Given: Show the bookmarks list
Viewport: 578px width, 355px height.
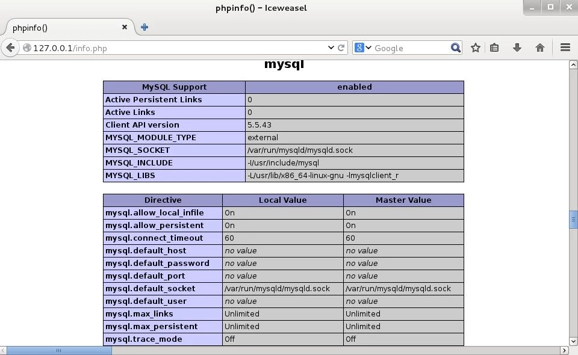Looking at the screenshot, I should pyautogui.click(x=495, y=48).
